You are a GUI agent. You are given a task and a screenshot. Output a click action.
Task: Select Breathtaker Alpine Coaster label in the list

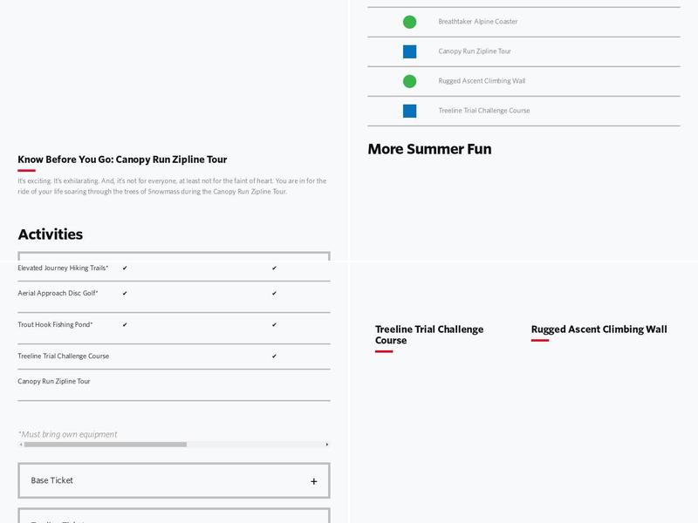[x=477, y=22]
